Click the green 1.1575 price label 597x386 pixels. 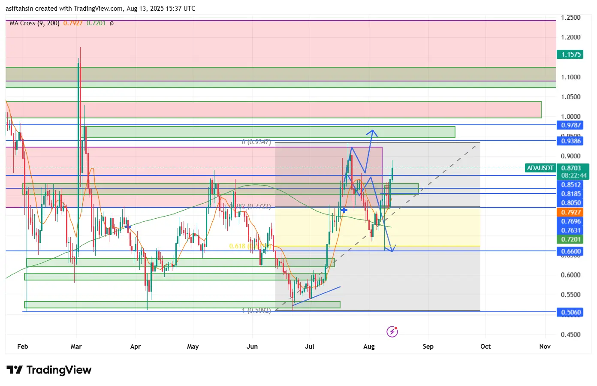(570, 54)
